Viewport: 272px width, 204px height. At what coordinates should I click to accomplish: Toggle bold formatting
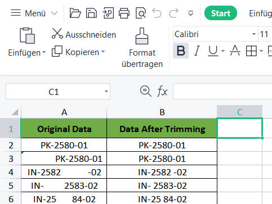click(x=181, y=51)
